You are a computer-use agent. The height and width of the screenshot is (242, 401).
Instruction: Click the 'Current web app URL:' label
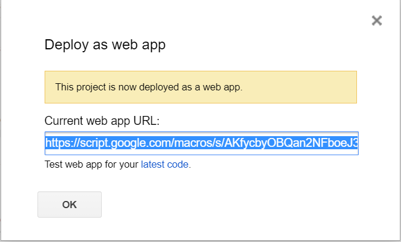click(x=102, y=121)
